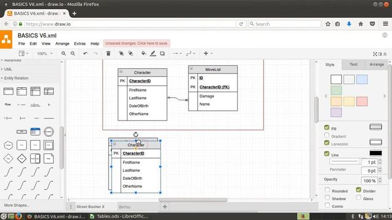Zoom out with the magnifier minus icon
Viewport: 392px width, 220px height.
click(73, 53)
